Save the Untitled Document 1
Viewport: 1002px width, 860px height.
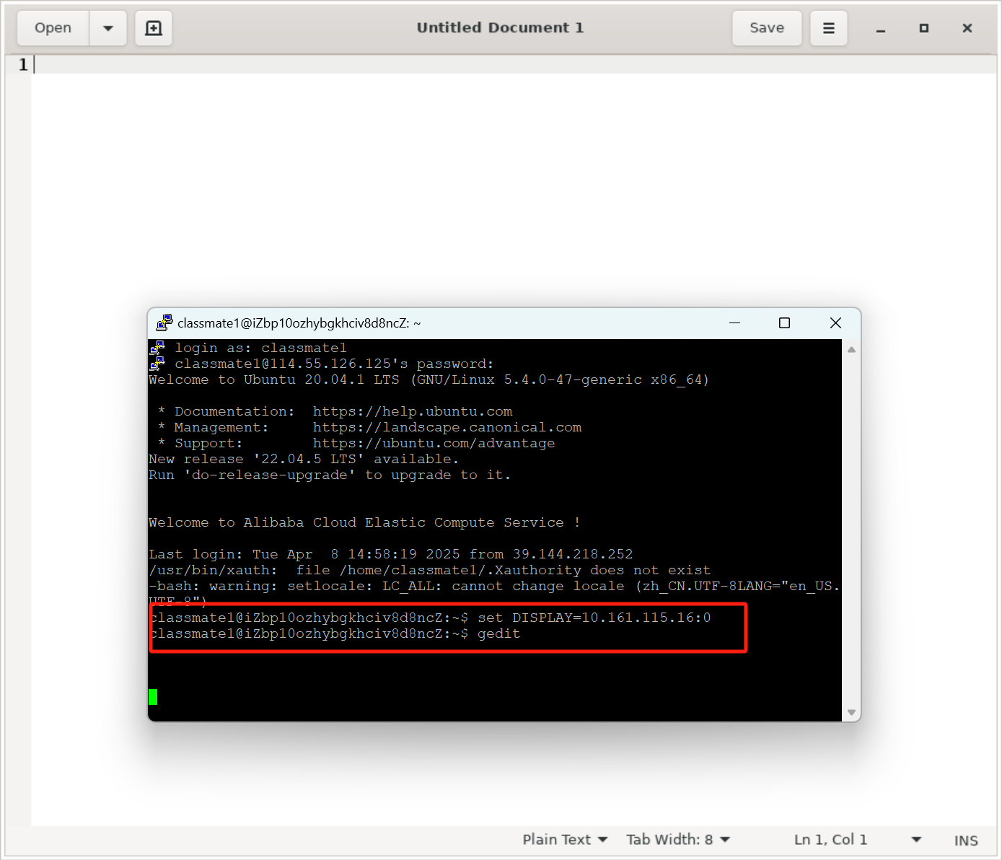click(x=767, y=28)
